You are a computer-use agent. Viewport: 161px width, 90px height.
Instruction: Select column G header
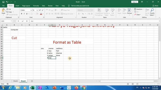tap(52, 25)
